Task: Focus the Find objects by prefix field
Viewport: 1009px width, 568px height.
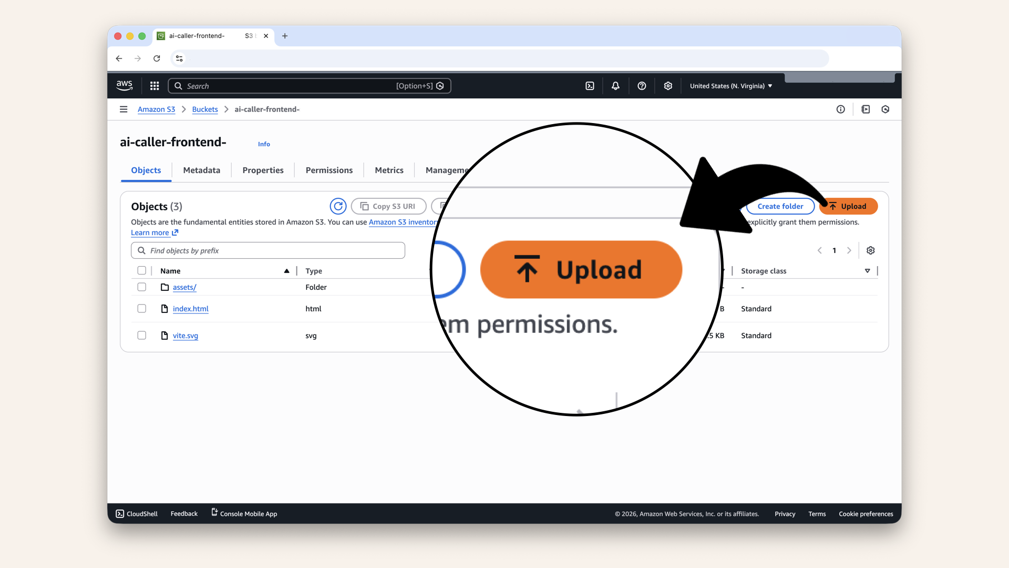Action: [x=268, y=250]
